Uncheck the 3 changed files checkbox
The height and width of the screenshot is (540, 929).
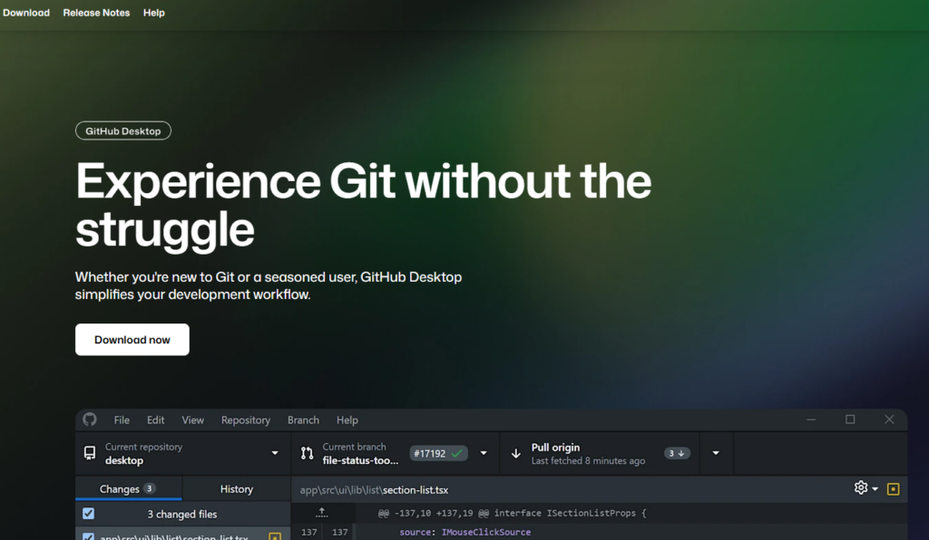[x=88, y=513]
